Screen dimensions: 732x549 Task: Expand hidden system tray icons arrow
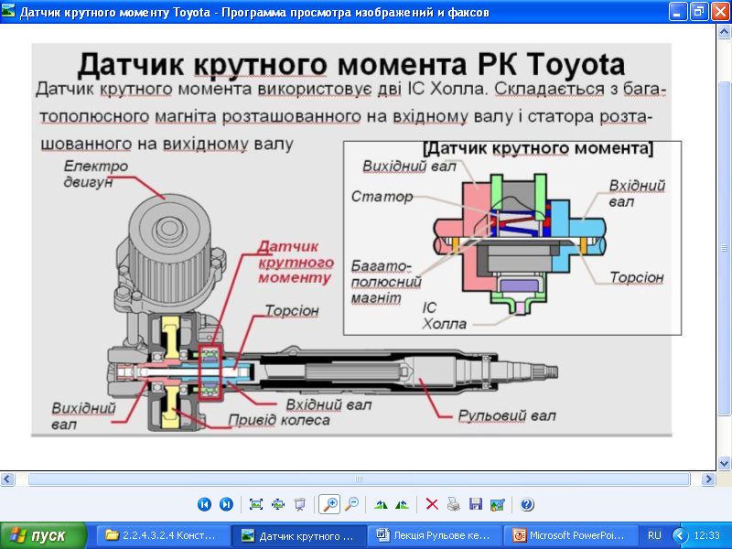[680, 535]
